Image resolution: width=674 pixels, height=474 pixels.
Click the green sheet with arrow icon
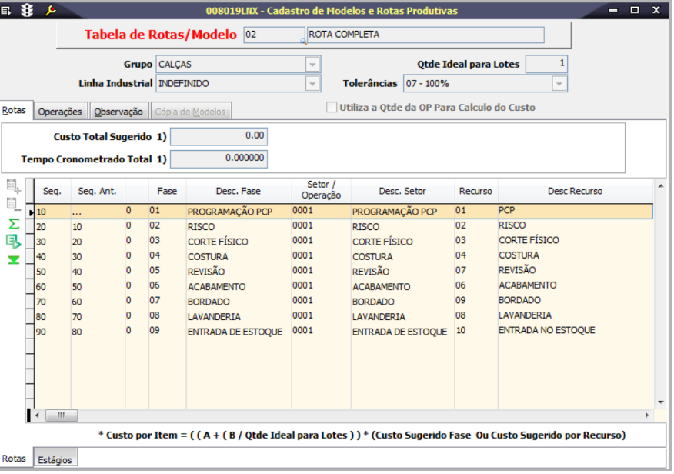click(x=13, y=242)
